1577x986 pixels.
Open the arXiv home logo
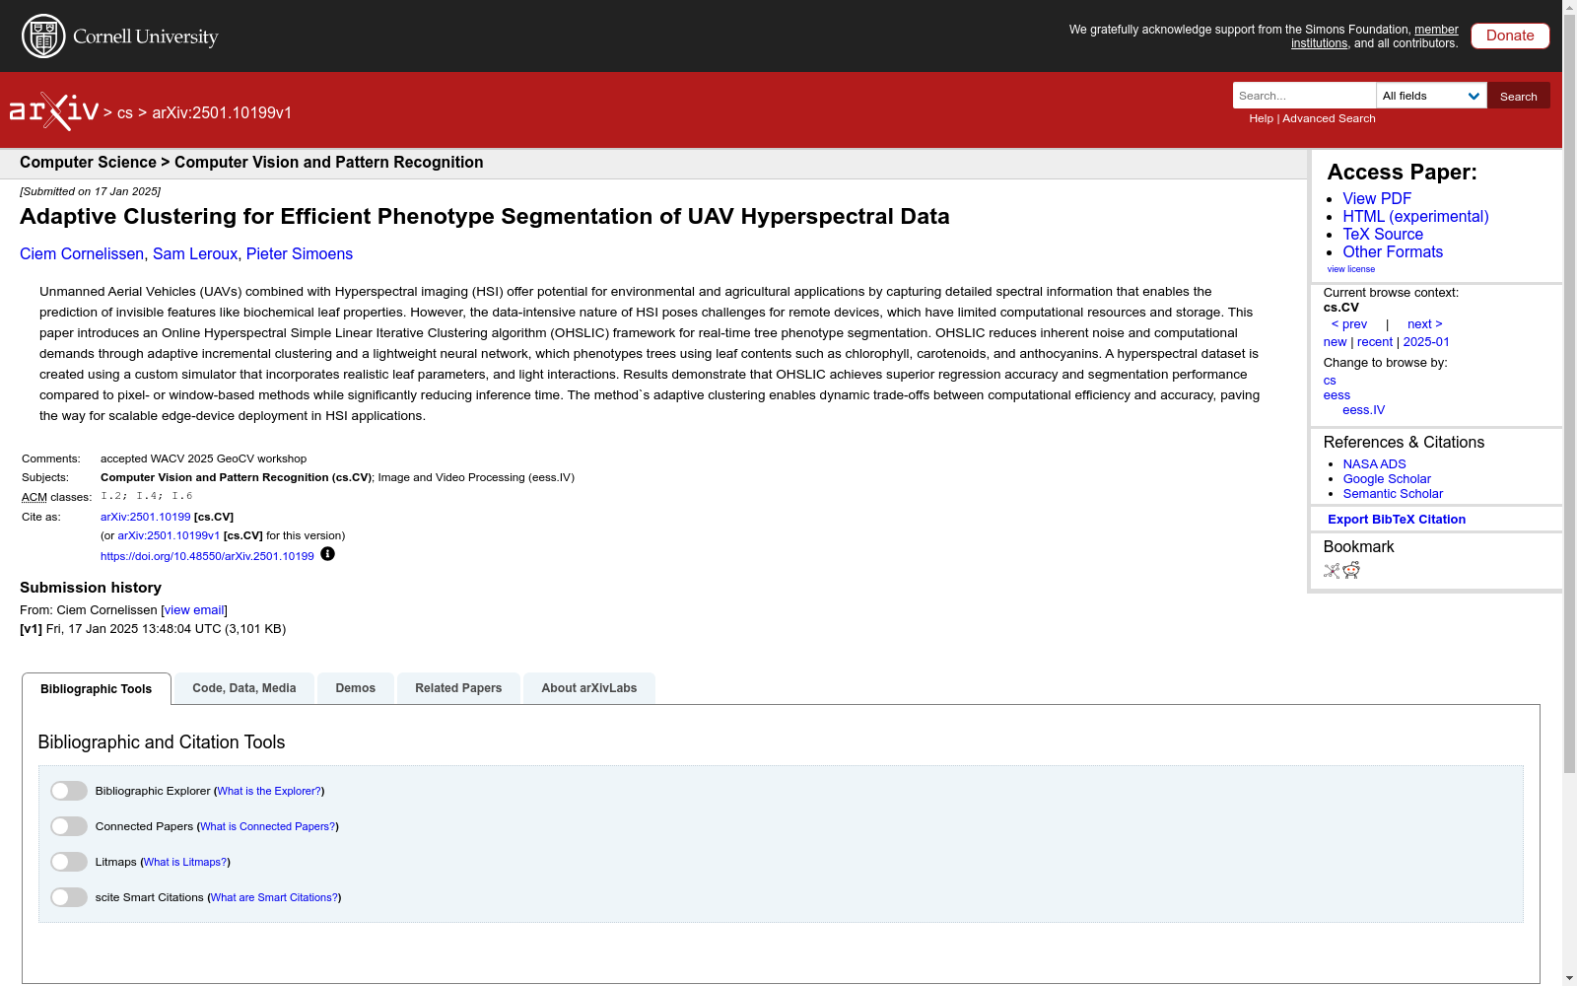point(54,111)
